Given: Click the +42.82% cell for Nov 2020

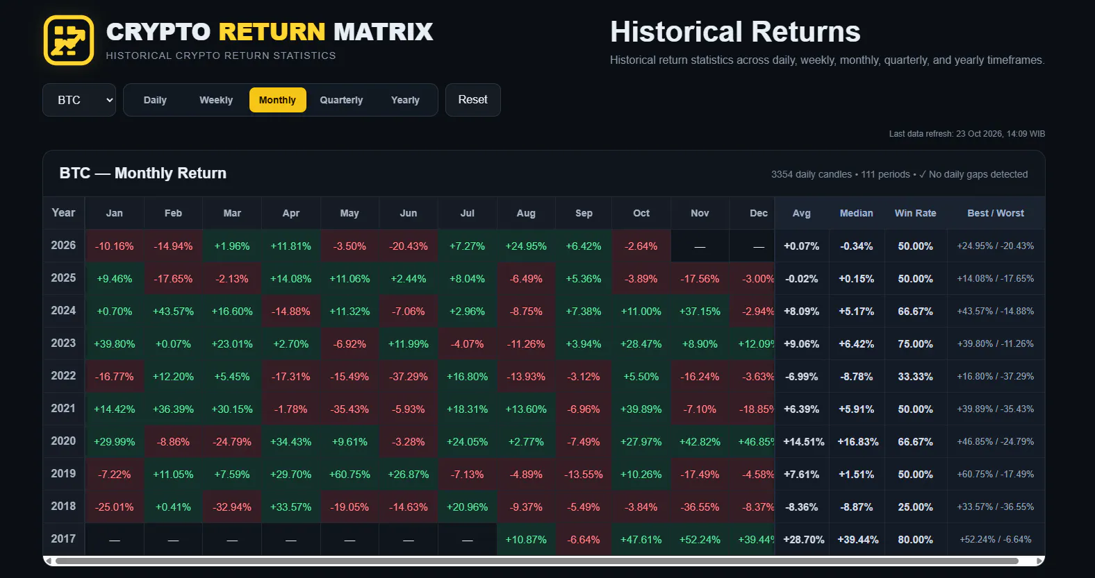Looking at the screenshot, I should pyautogui.click(x=700, y=442).
